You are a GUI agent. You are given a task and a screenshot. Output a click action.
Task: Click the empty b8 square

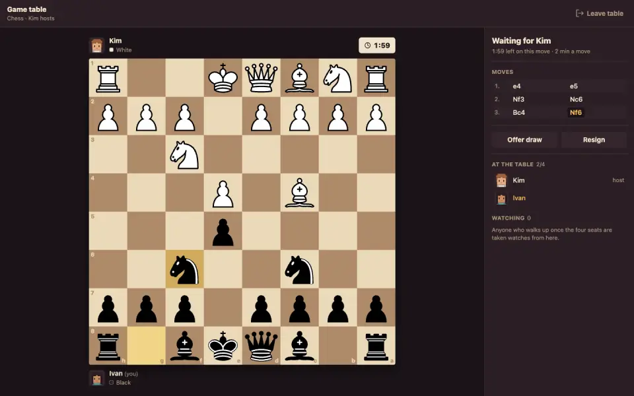click(x=337, y=346)
